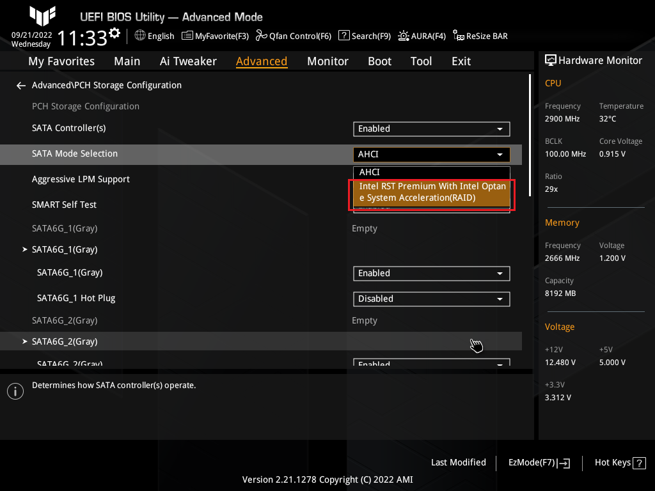
Task: Select SATA Mode Selection row label
Action: point(75,153)
